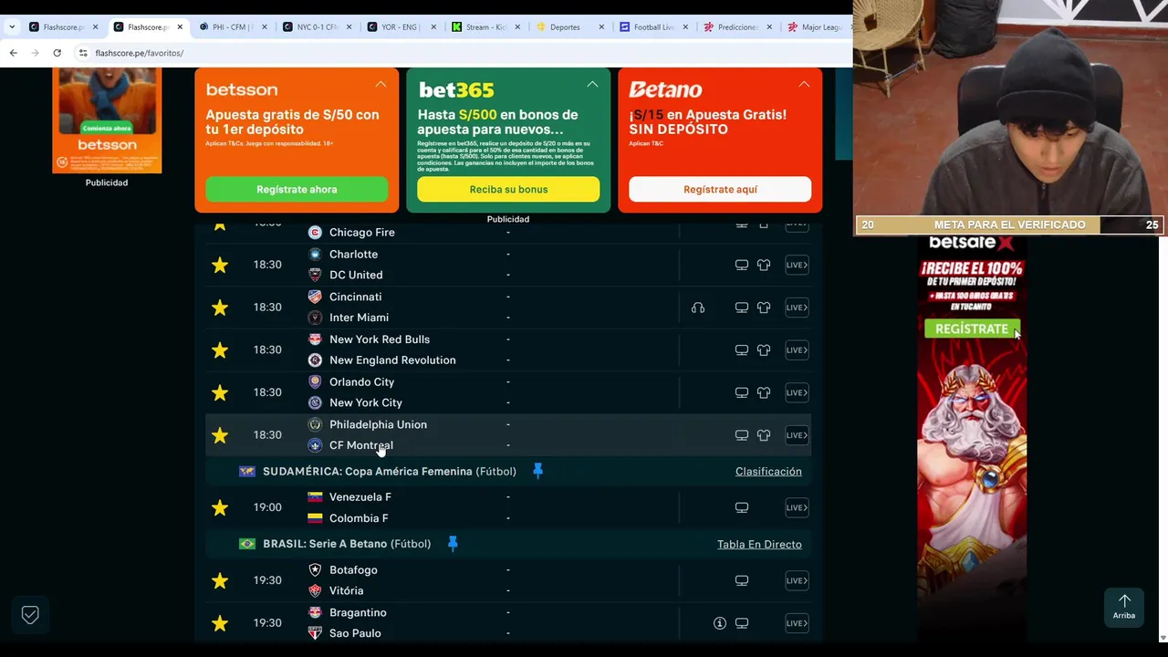
Task: Open shirt icon for Orlando City vs New York City
Action: (x=764, y=392)
